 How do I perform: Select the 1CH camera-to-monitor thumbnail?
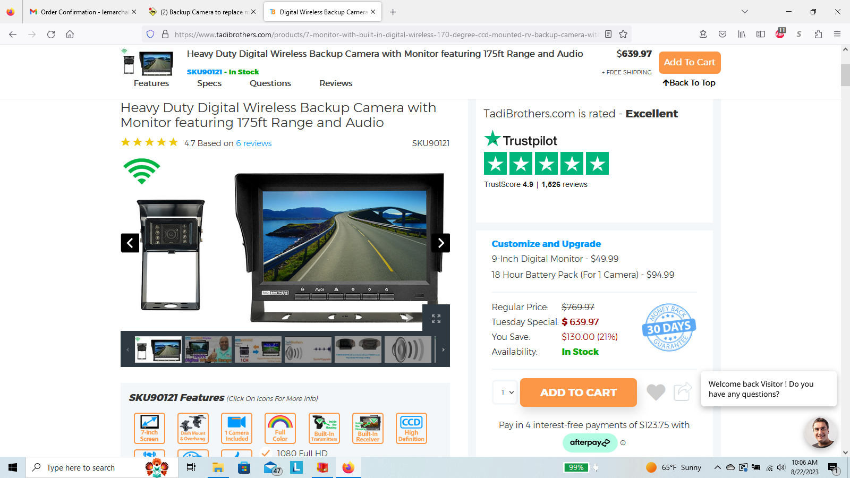(258, 349)
